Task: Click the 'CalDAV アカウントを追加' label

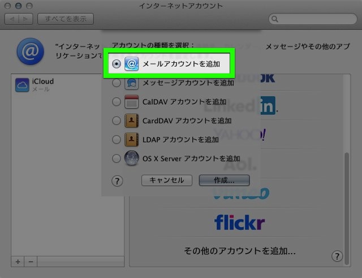Action: click(x=184, y=102)
